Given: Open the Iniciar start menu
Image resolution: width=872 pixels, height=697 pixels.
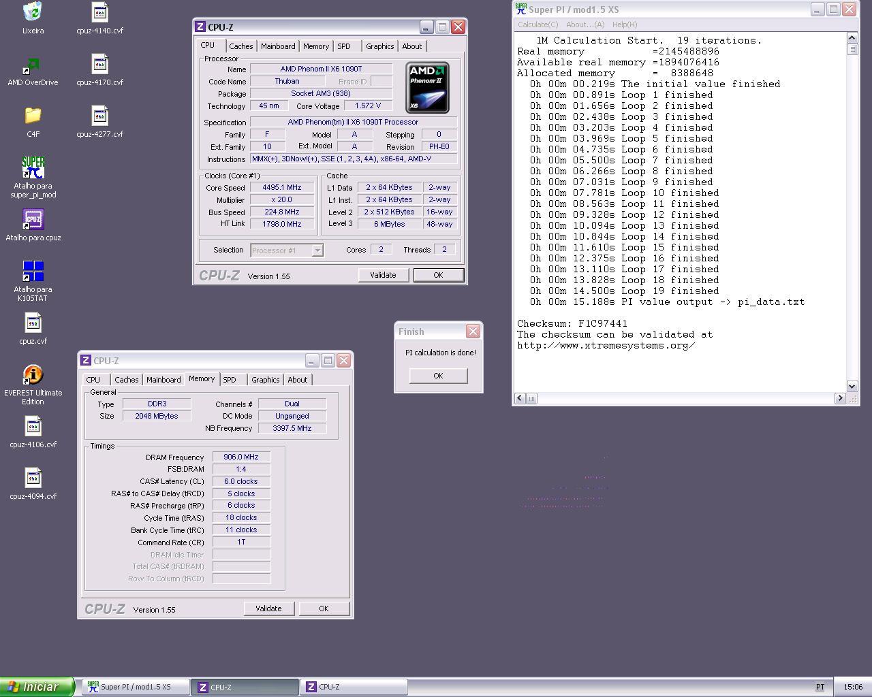Looking at the screenshot, I should click(37, 687).
